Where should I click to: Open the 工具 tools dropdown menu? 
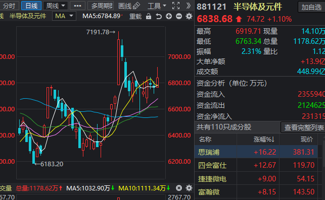click(157, 6)
